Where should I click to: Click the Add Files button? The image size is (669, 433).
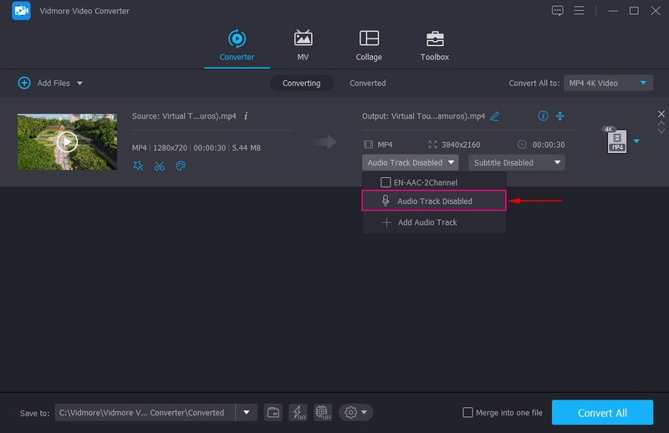[49, 83]
